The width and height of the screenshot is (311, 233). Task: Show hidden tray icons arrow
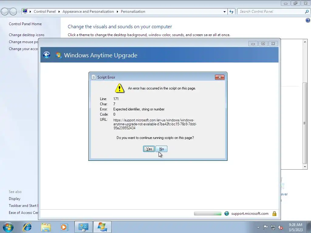click(x=258, y=227)
